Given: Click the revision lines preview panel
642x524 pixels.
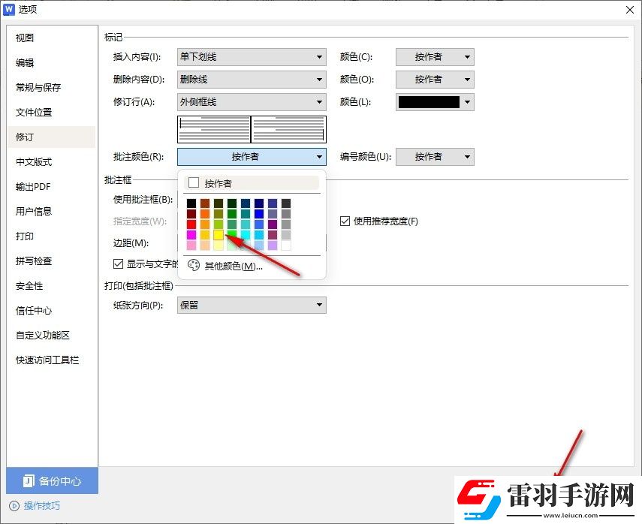Looking at the screenshot, I should [x=252, y=128].
